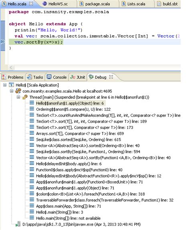Click the breakpoint arrow marker beside vec.sortBy
The height and width of the screenshot is (230, 190).
click(2, 42)
